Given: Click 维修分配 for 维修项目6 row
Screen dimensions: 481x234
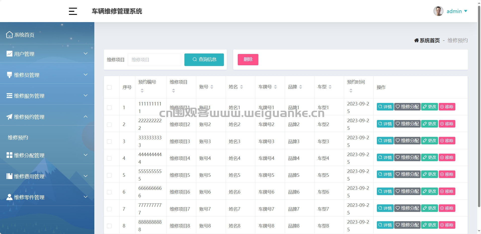Looking at the screenshot, I should 407,191.
